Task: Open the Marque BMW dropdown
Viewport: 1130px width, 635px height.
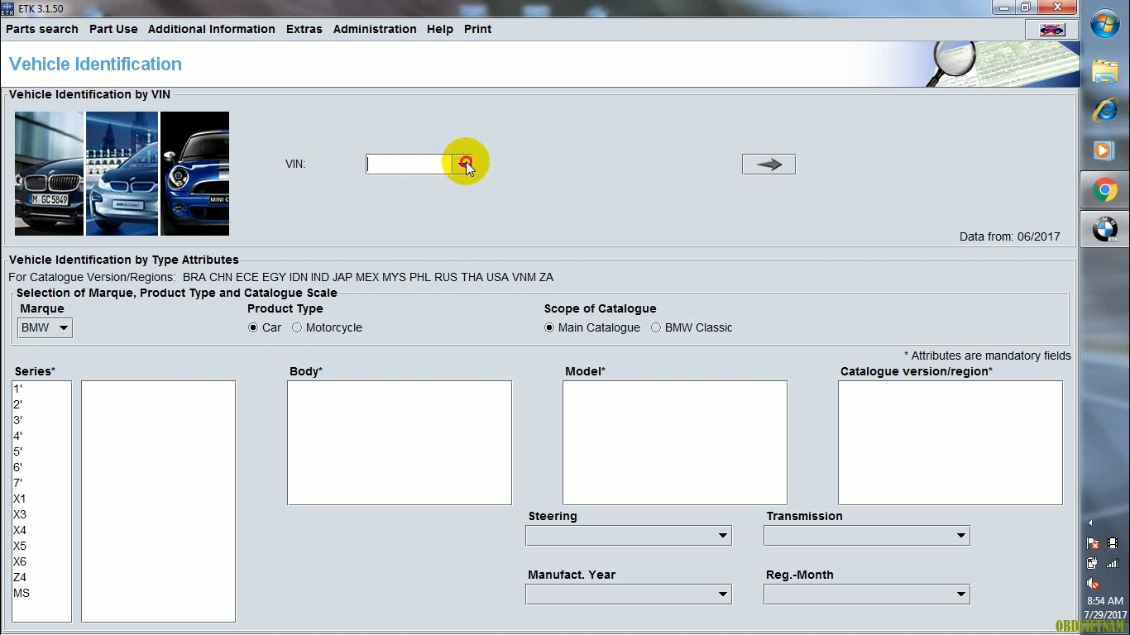Action: [x=45, y=327]
